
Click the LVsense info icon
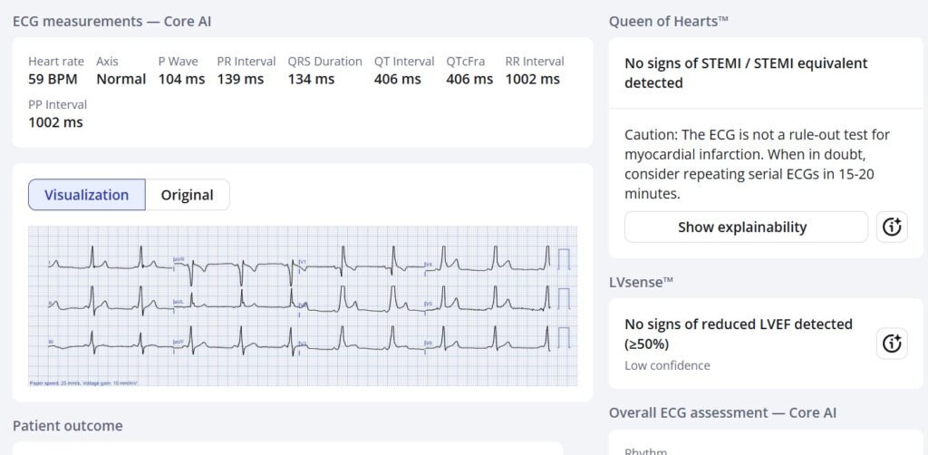(893, 344)
